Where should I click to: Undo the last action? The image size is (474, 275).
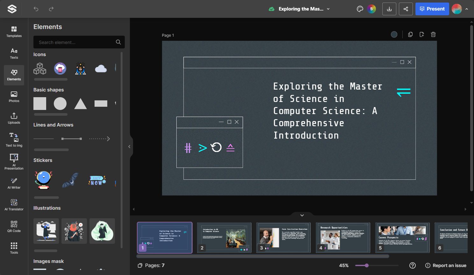(x=36, y=9)
